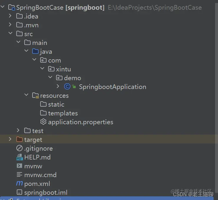The height and width of the screenshot is (200, 218).
Task: Click the orange target folder icon
Action: click(x=19, y=140)
